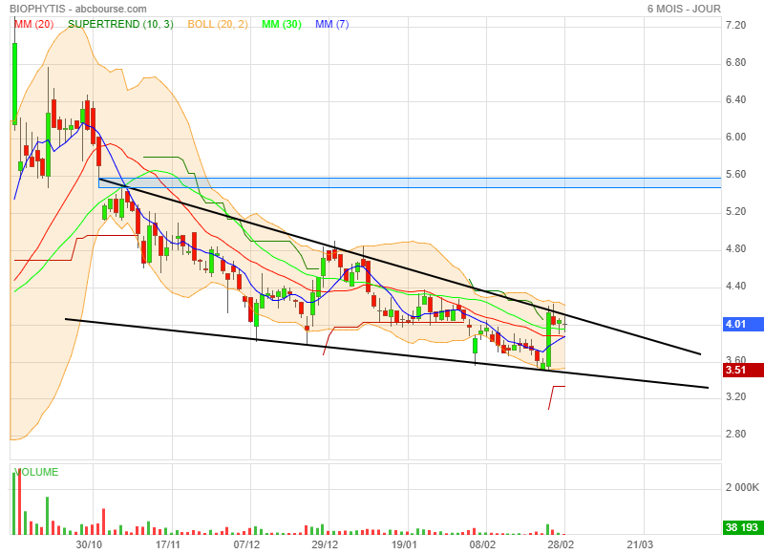Screen dimensions: 764x554
Task: Click the blue horizontal resistance zone near 5.50
Action: tap(410, 183)
